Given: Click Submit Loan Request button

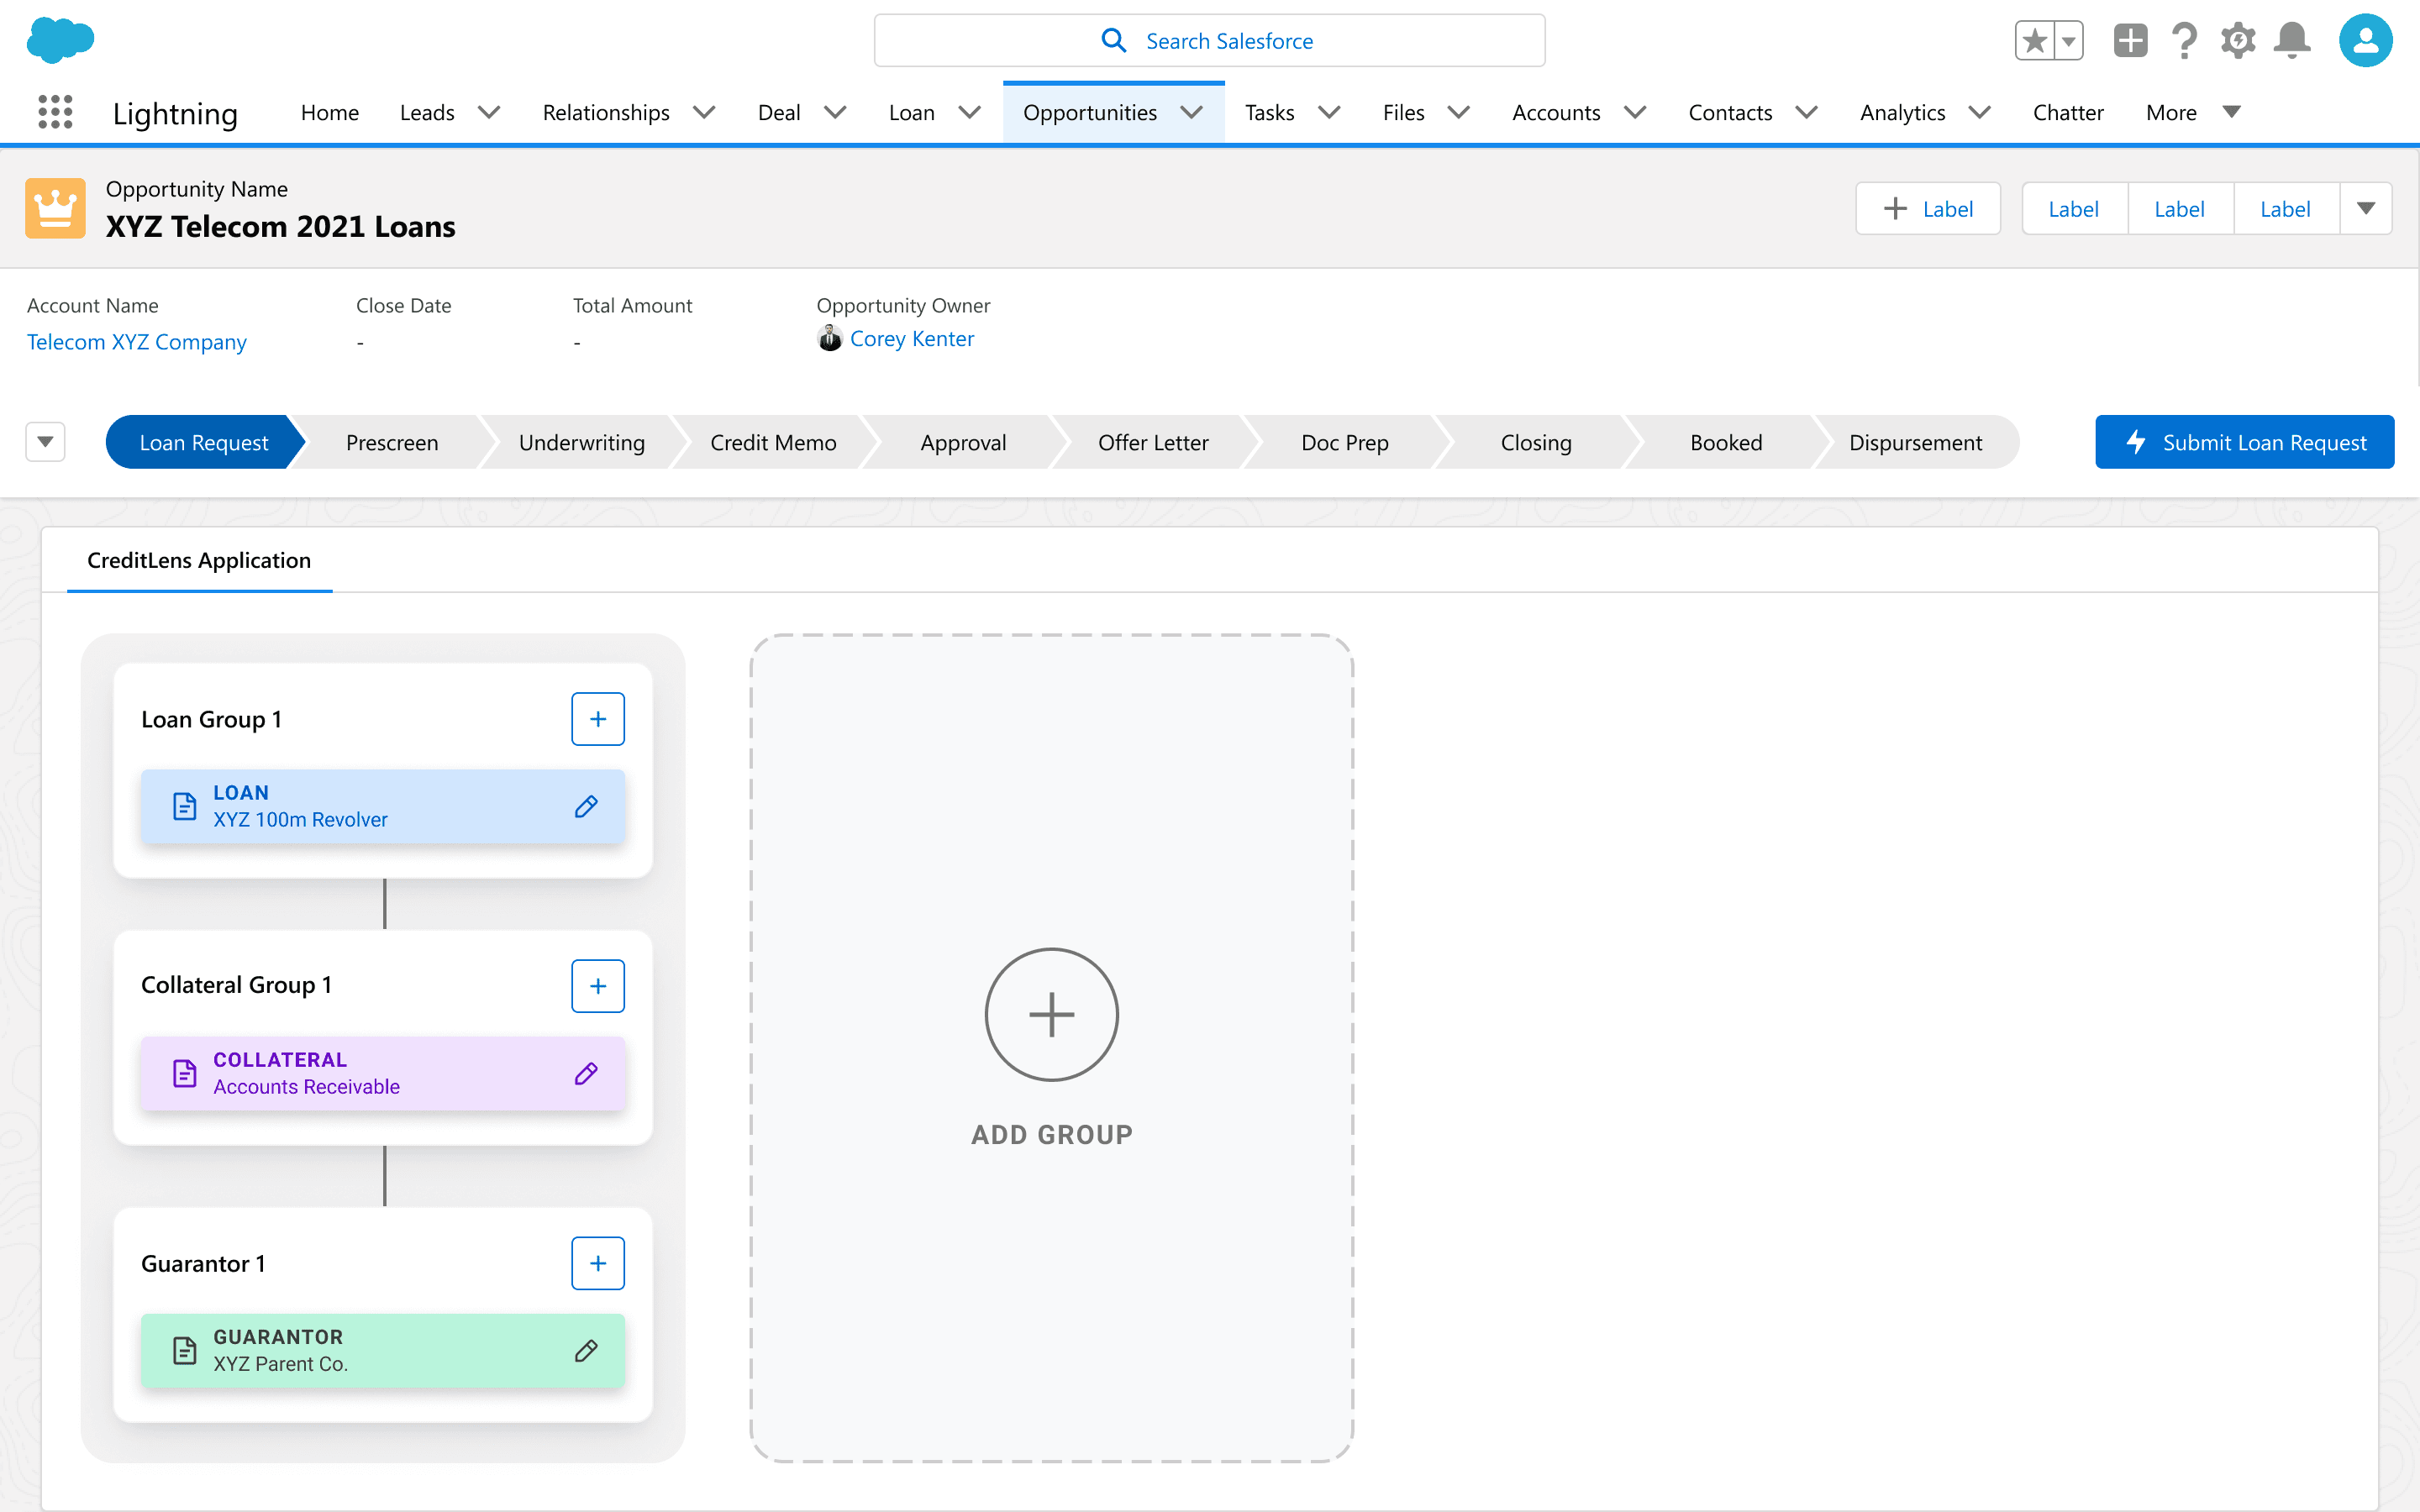Looking at the screenshot, I should pyautogui.click(x=2245, y=442).
